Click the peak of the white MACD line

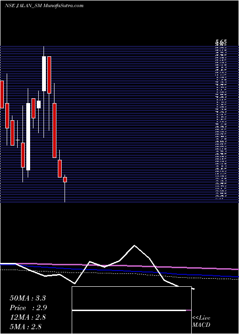pos(134,245)
